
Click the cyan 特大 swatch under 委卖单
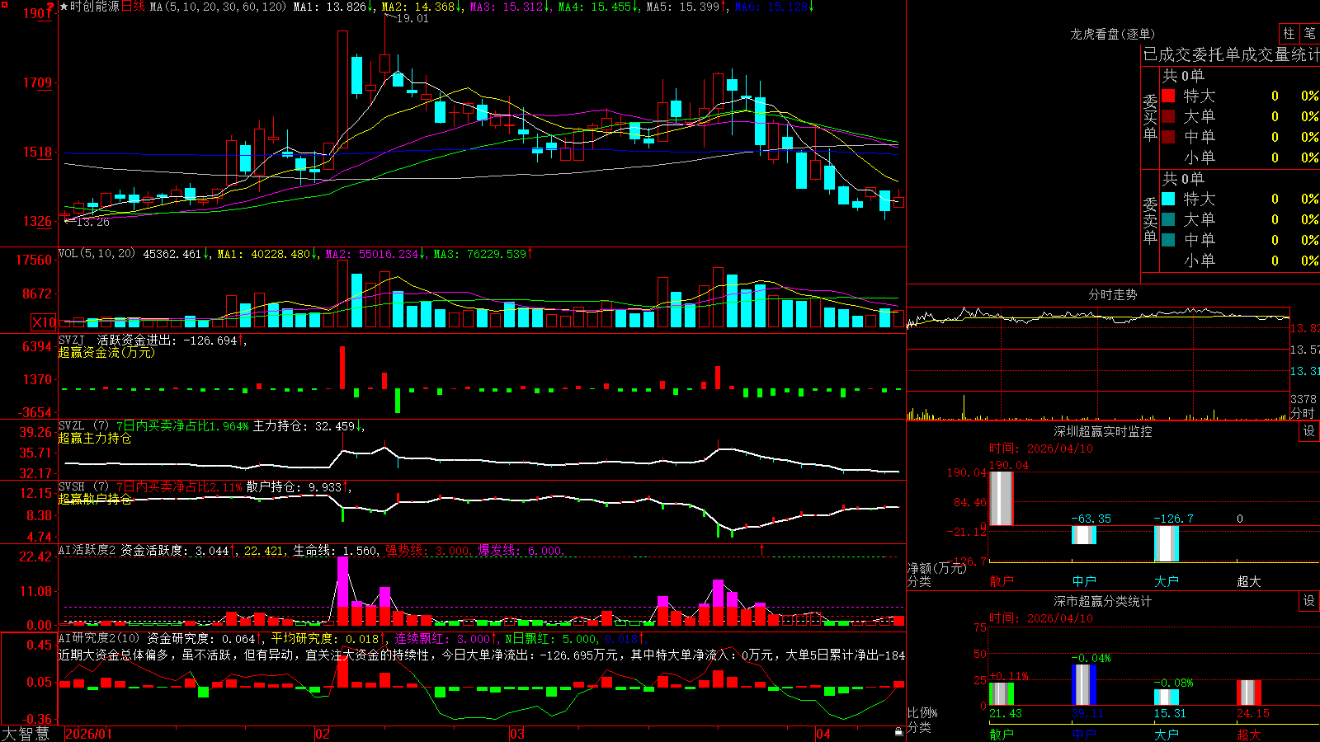1168,199
